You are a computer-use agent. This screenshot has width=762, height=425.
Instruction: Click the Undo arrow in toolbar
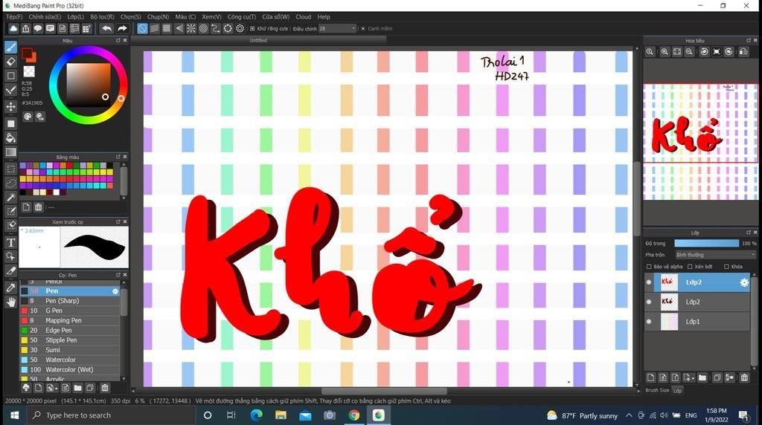tap(107, 29)
